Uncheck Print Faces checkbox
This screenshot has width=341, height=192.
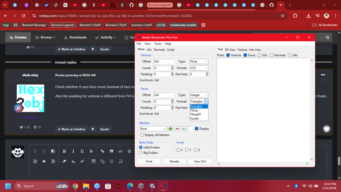(x=245, y=55)
